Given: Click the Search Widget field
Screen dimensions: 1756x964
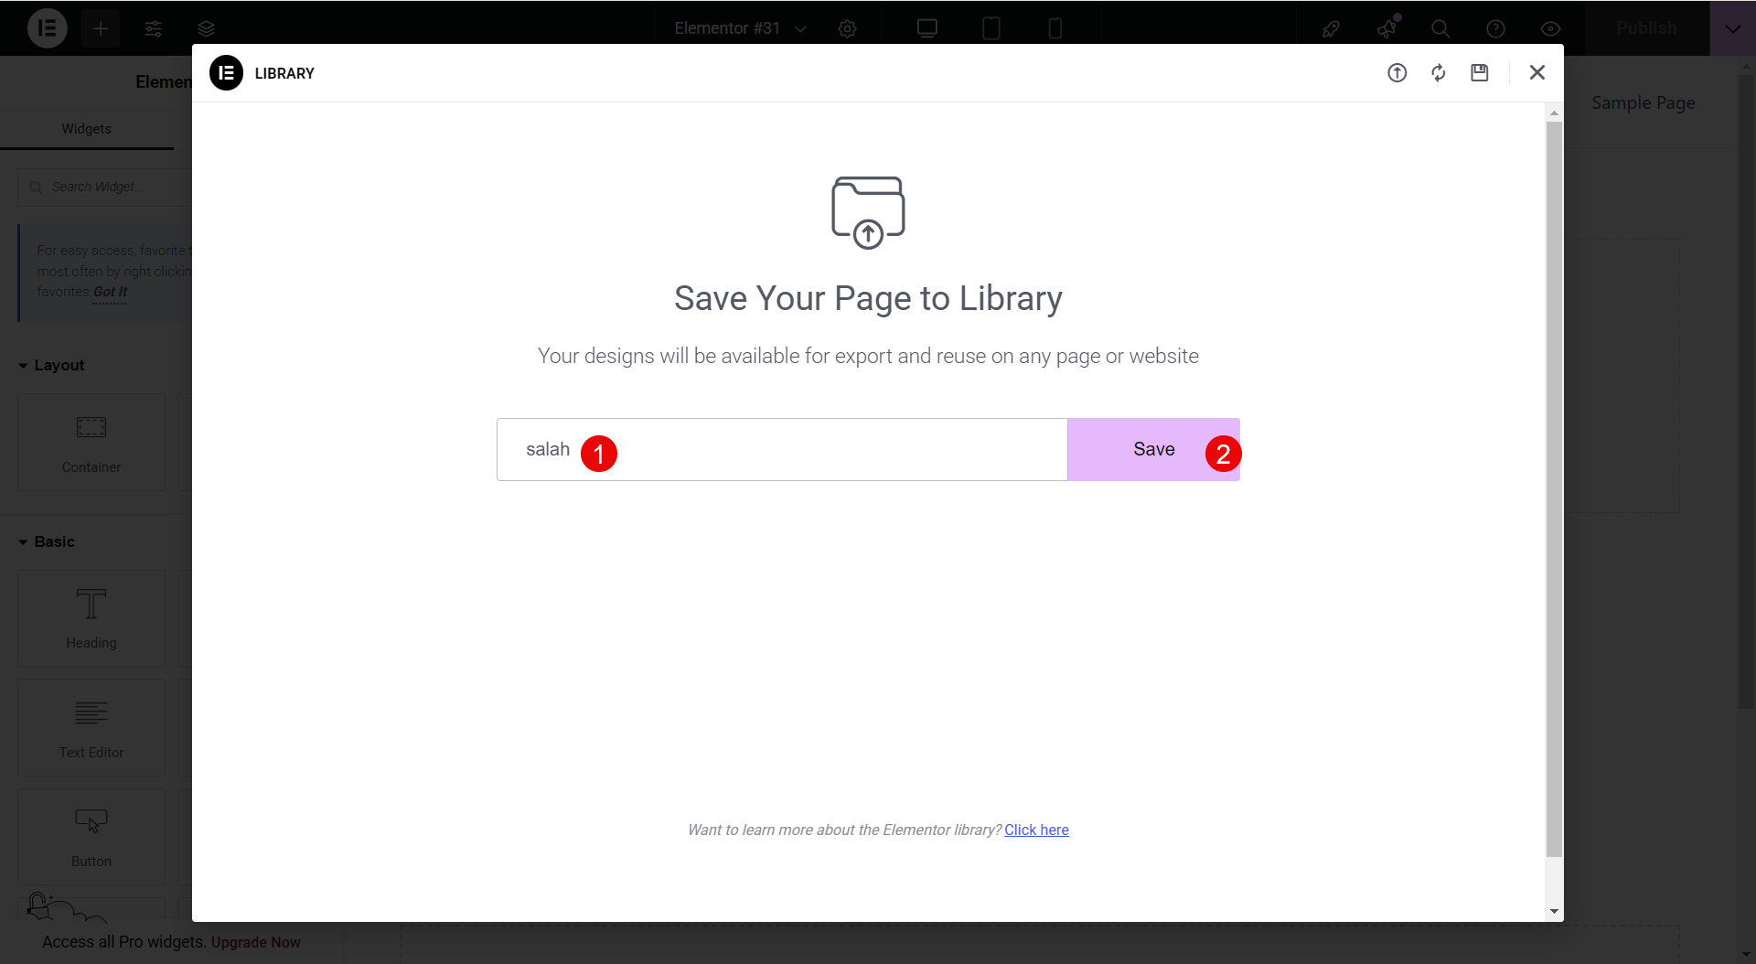Looking at the screenshot, I should click(105, 187).
